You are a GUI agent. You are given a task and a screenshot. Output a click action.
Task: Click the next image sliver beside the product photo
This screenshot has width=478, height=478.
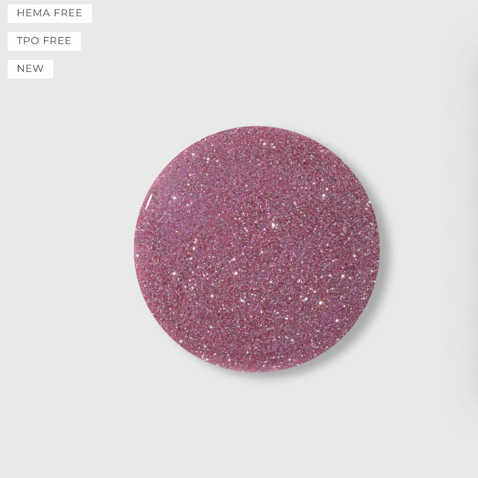471,239
